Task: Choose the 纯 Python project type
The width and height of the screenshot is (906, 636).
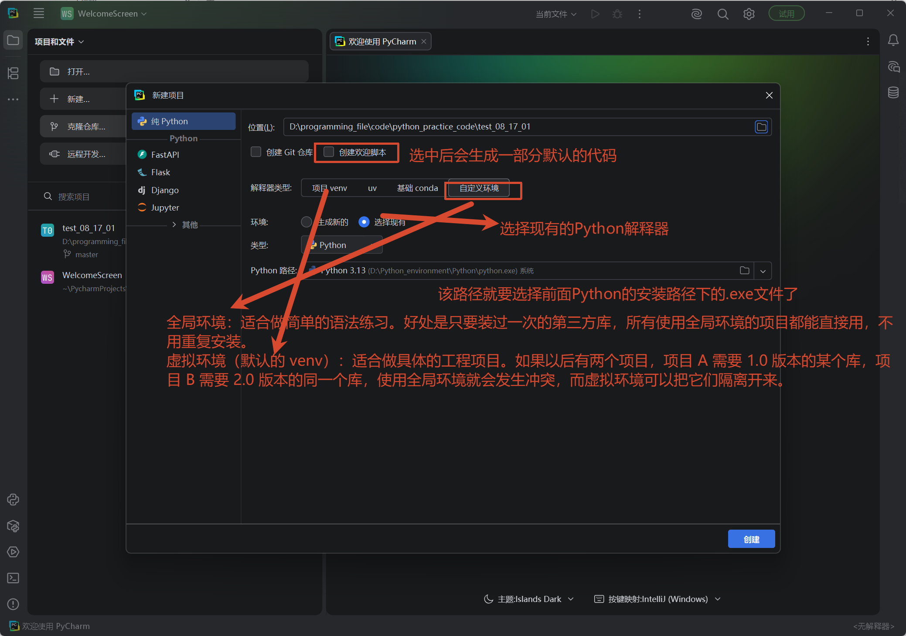Action: 184,121
